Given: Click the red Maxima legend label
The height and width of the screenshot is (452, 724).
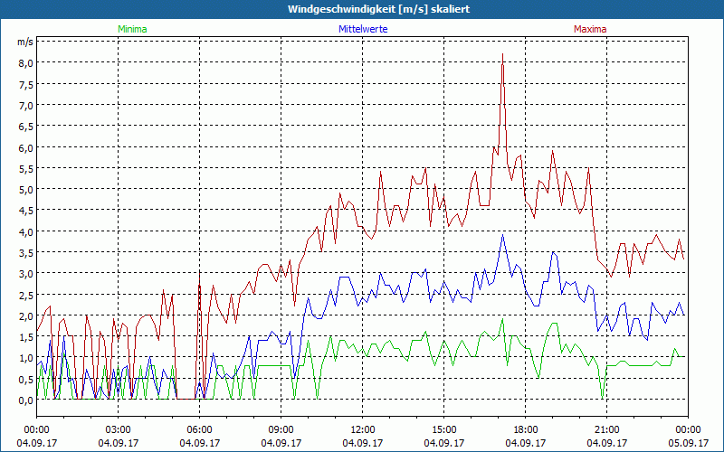Looking at the screenshot, I should tap(590, 29).
